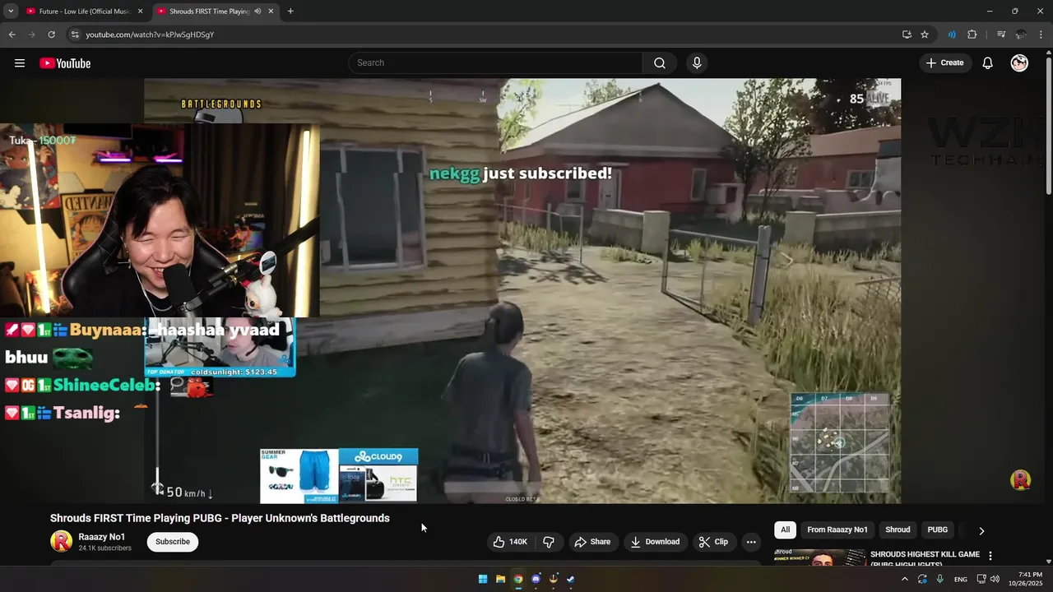Open ENG language switcher in taskbar
The height and width of the screenshot is (592, 1053).
point(960,580)
